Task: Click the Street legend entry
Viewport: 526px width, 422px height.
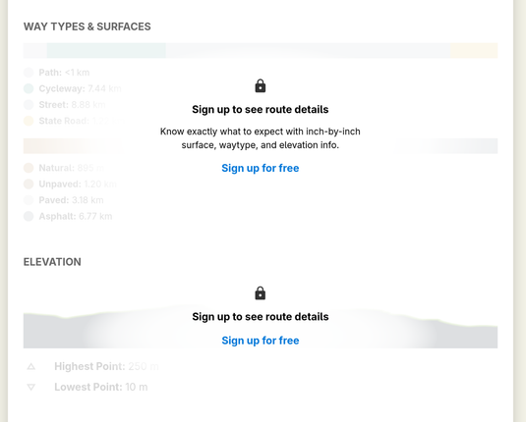Action: coord(72,105)
